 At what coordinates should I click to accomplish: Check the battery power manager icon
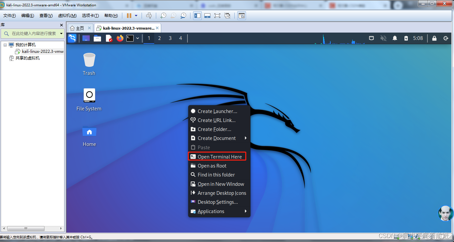406,38
